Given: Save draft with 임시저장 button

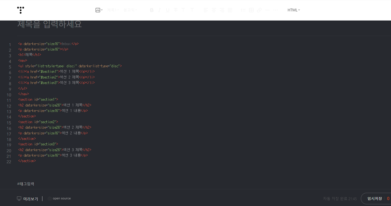Looking at the screenshot, I should (x=374, y=198).
